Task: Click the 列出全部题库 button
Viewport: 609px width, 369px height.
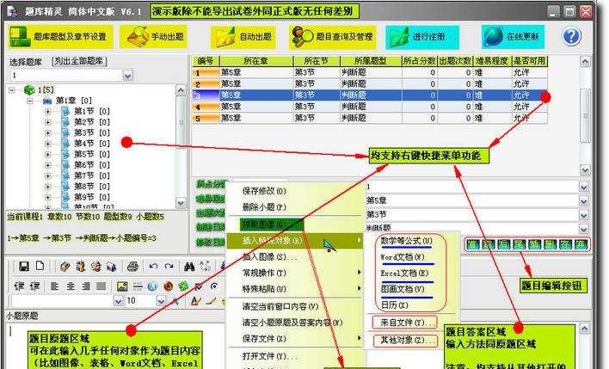Action: 79,61
